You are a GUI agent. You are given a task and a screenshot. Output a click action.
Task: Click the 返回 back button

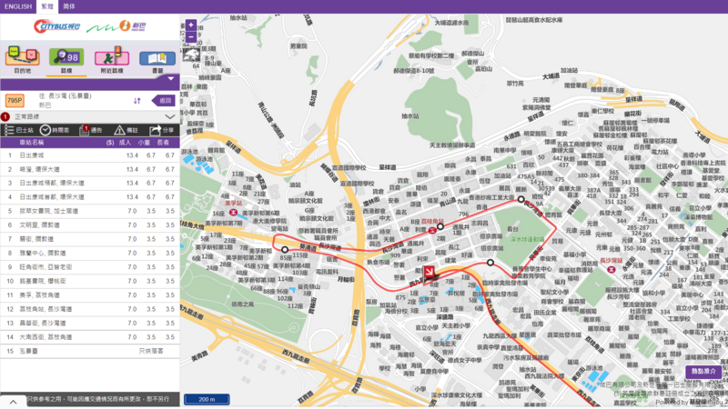(x=162, y=101)
